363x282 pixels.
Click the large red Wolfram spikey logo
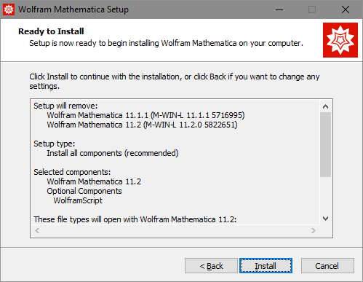click(340, 40)
